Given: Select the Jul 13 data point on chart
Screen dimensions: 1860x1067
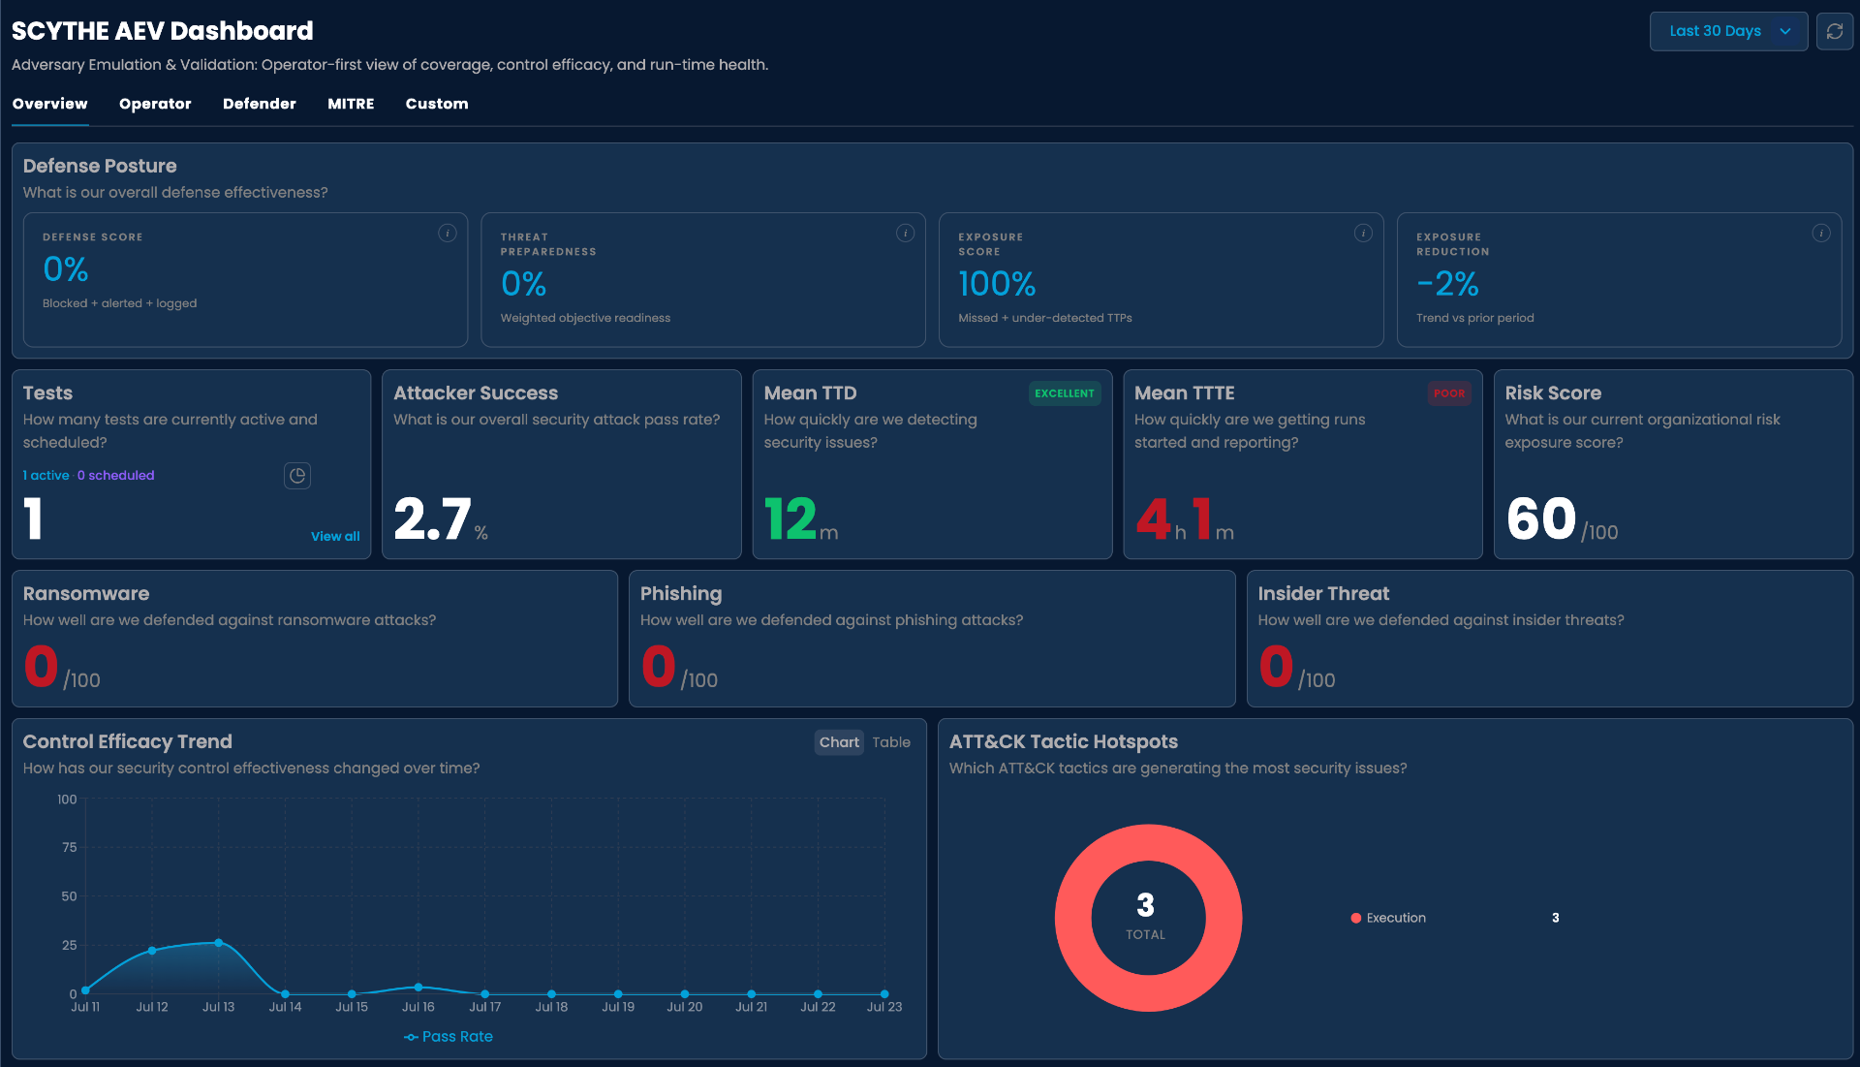Looking at the screenshot, I should pos(219,942).
